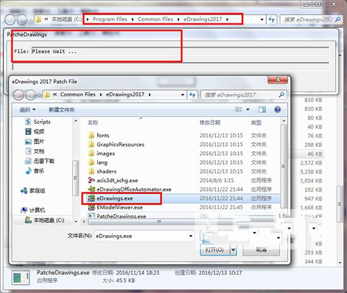This screenshot has height=293, width=347.
Task: Open Scripts in the navigation pane
Action: click(38, 122)
